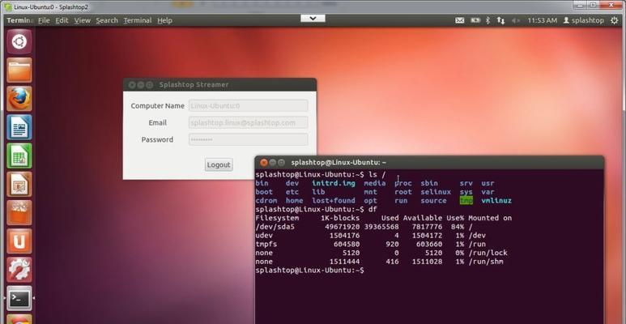626x324 pixels.
Task: Click the Logout button in Splashtop Streamer
Action: coord(219,164)
